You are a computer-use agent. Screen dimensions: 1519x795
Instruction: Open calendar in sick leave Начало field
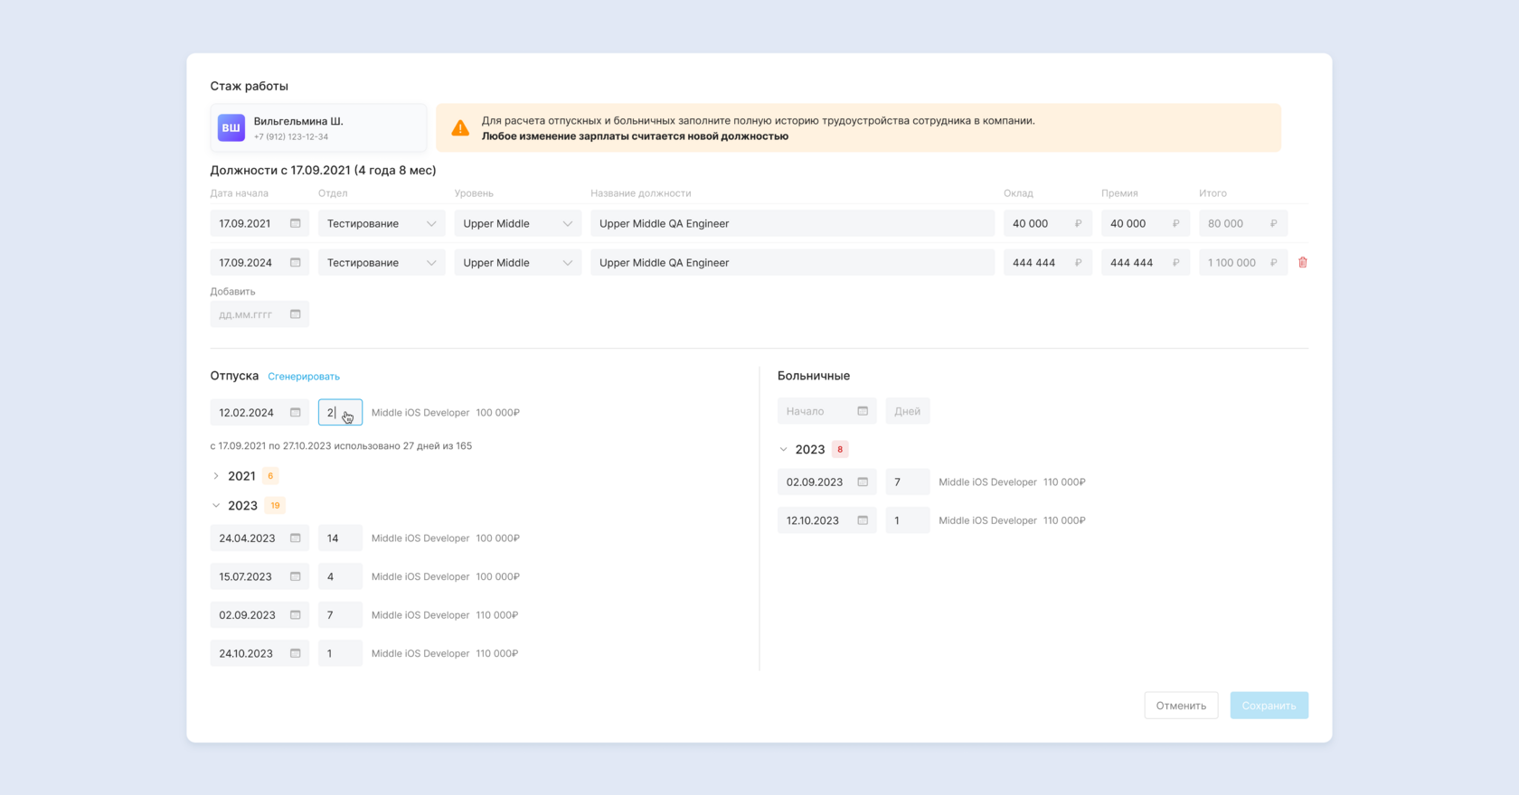tap(863, 411)
